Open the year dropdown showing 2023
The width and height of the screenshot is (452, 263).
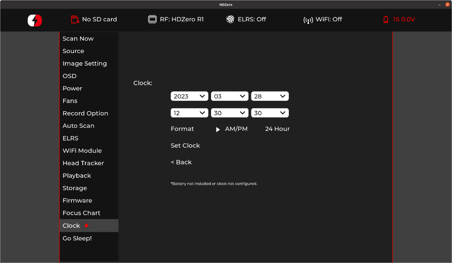click(x=189, y=97)
